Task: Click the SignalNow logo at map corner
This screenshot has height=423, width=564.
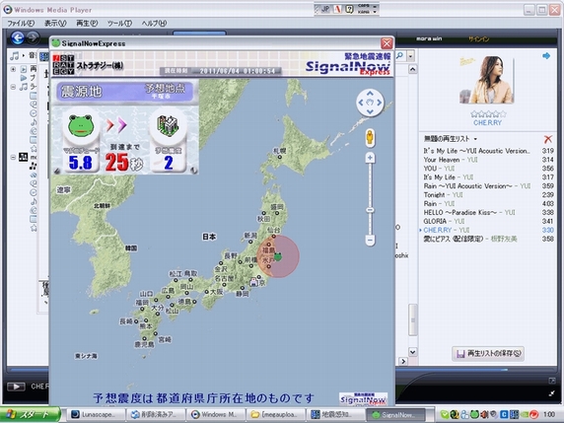Action: [x=363, y=399]
